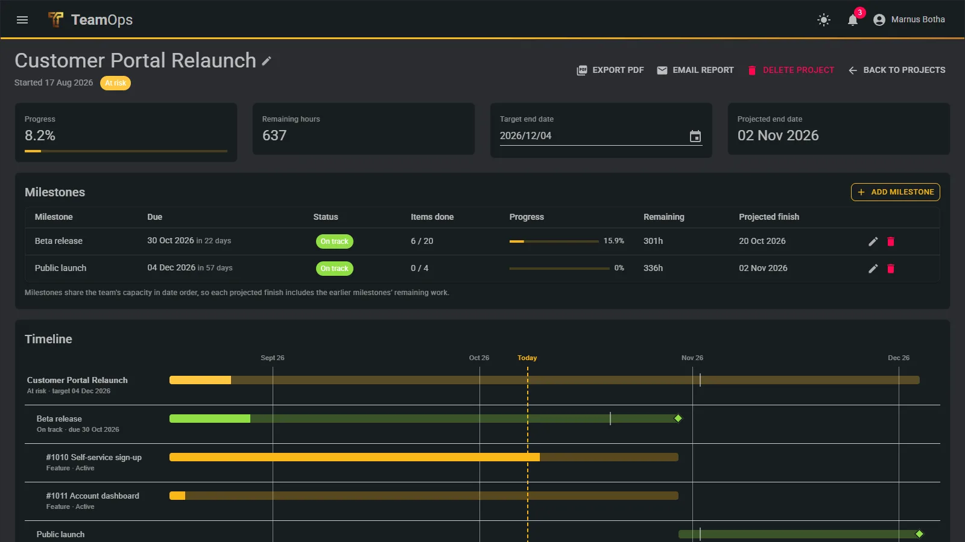Image resolution: width=965 pixels, height=542 pixels.
Task: Select #1011 Account dashboard label
Action: (93, 496)
